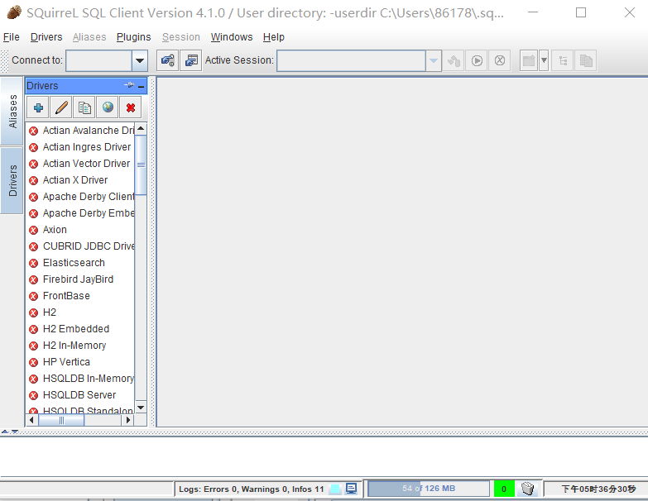Image resolution: width=648 pixels, height=501 pixels.
Task: Click the light blue log status square
Action: click(x=335, y=489)
